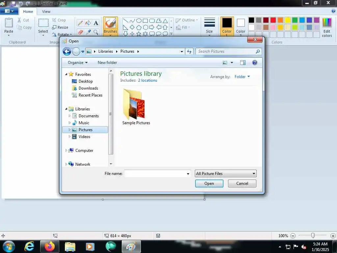The width and height of the screenshot is (337, 253).
Task: Select the Eraser tool in Paint
Action: pos(80,32)
